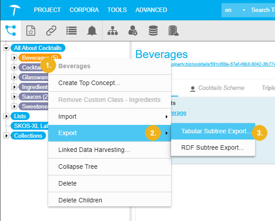
Task: Open the database stack icon
Action: tap(153, 30)
